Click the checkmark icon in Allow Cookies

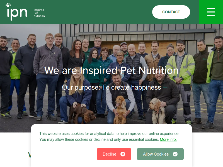[x=175, y=154]
